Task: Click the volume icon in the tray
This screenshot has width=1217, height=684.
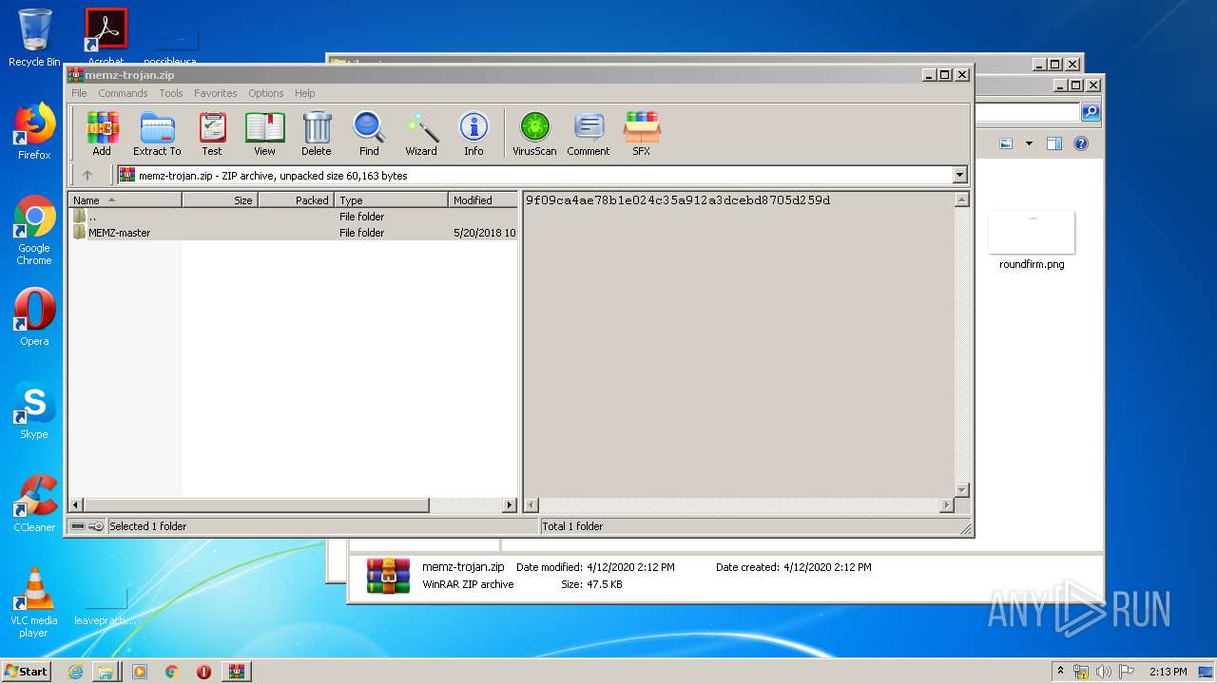Action: (x=1104, y=672)
